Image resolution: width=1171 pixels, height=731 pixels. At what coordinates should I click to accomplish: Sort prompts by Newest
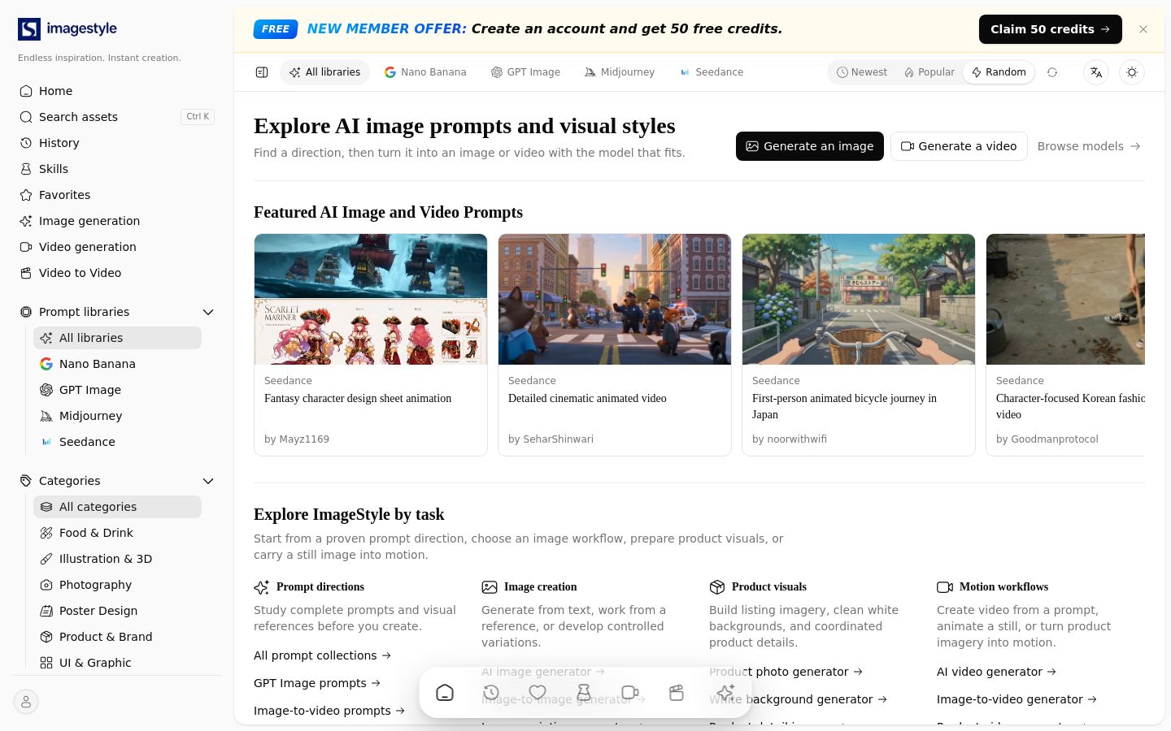pos(862,72)
